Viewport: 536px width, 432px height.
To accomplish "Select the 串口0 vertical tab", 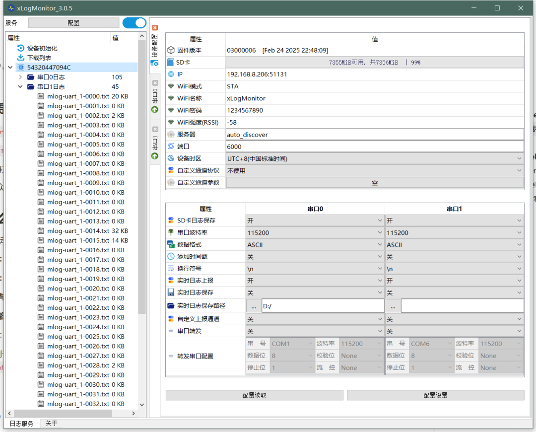I will [x=155, y=97].
